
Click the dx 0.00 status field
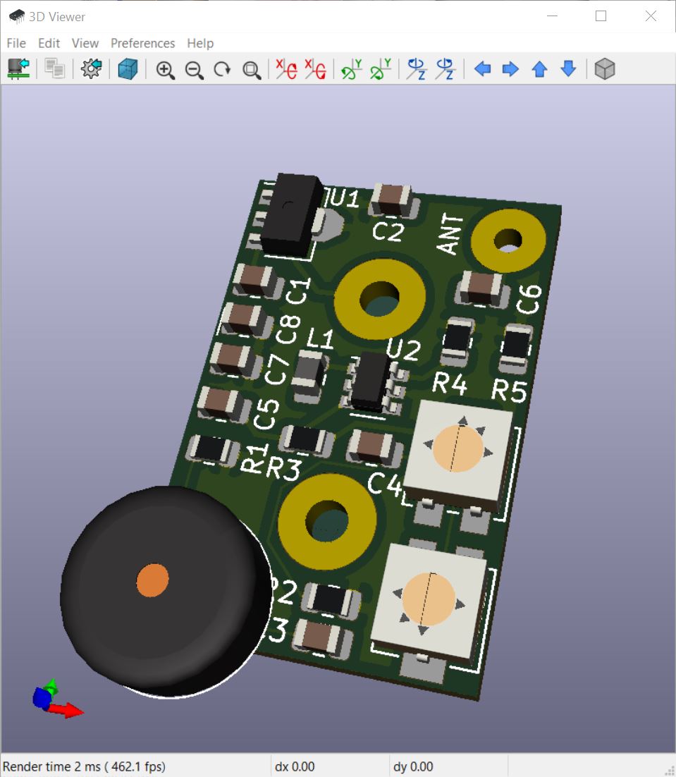point(295,766)
